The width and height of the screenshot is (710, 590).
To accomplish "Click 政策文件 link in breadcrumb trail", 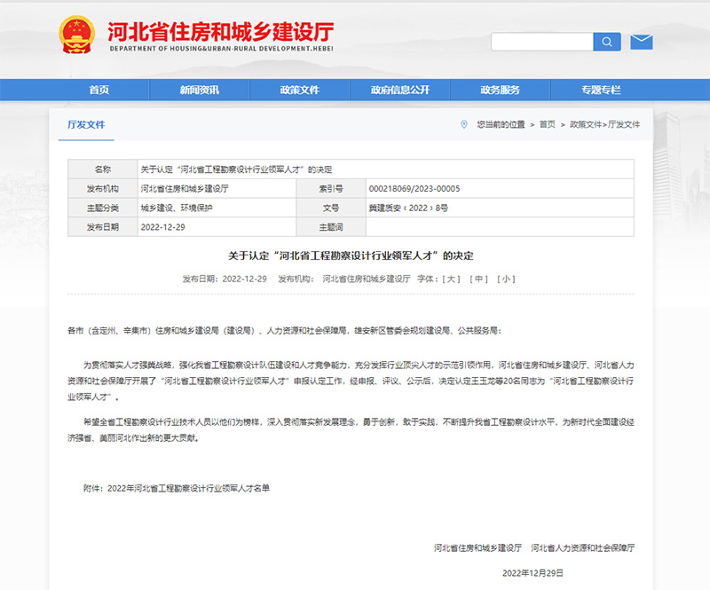I will click(x=585, y=124).
